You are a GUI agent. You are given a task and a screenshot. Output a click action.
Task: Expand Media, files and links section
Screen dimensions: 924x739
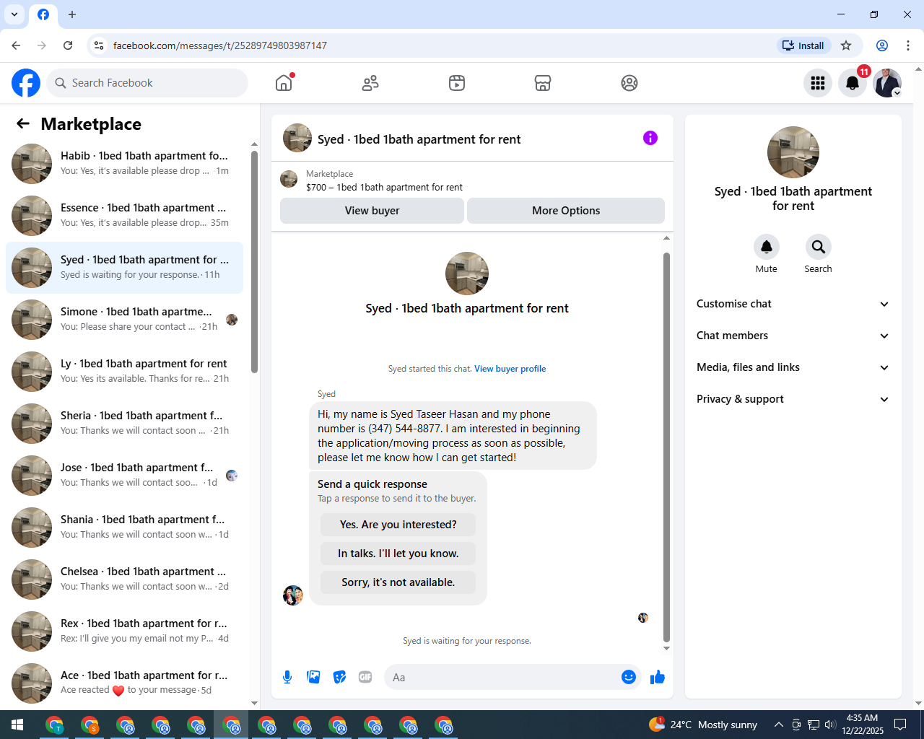point(793,367)
